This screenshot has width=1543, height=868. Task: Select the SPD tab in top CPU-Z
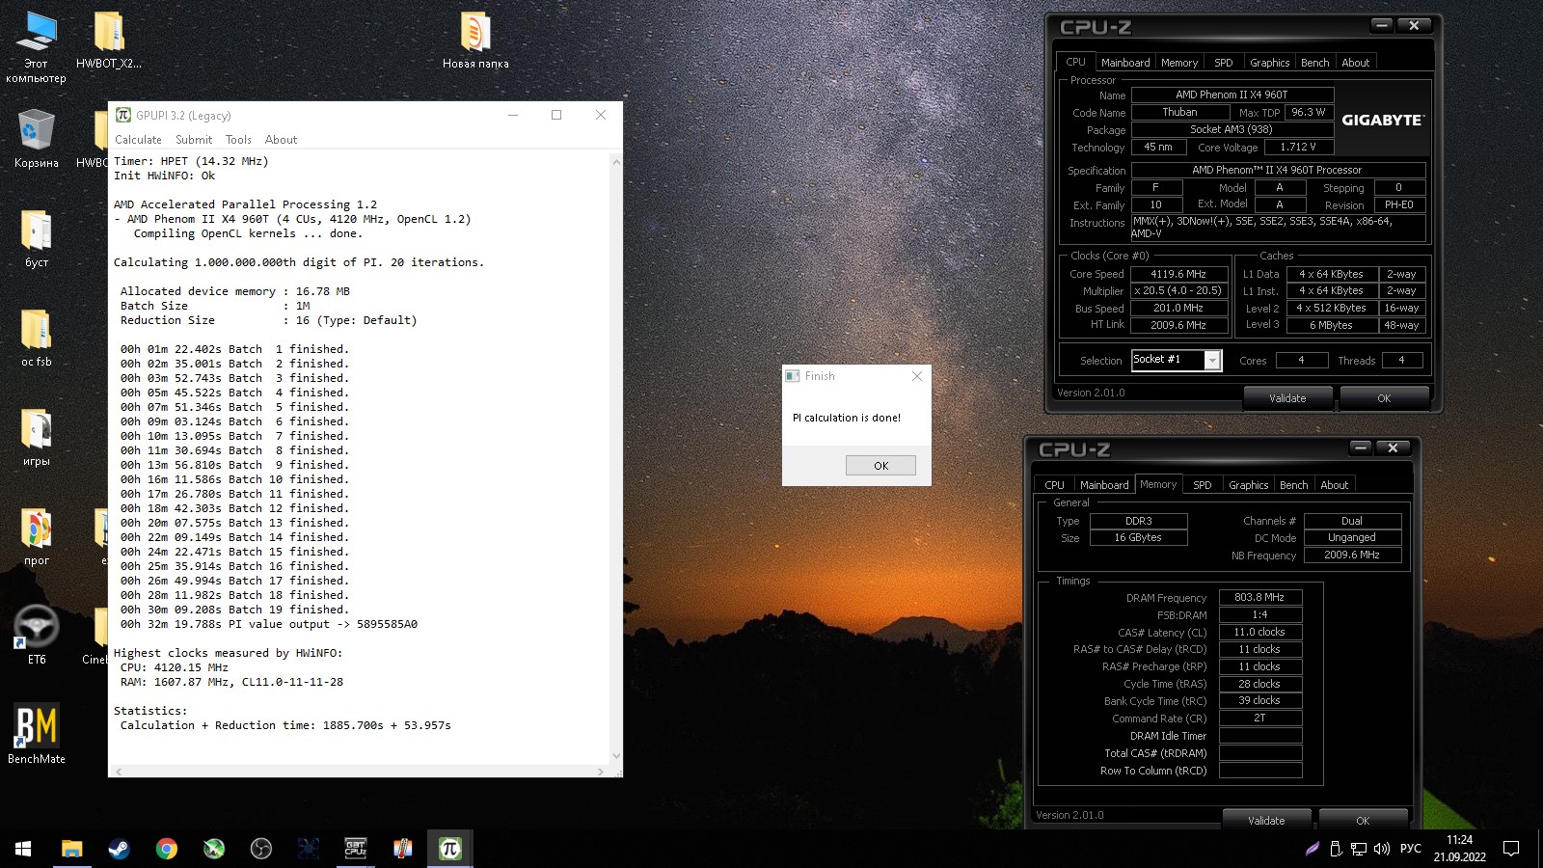tap(1224, 63)
